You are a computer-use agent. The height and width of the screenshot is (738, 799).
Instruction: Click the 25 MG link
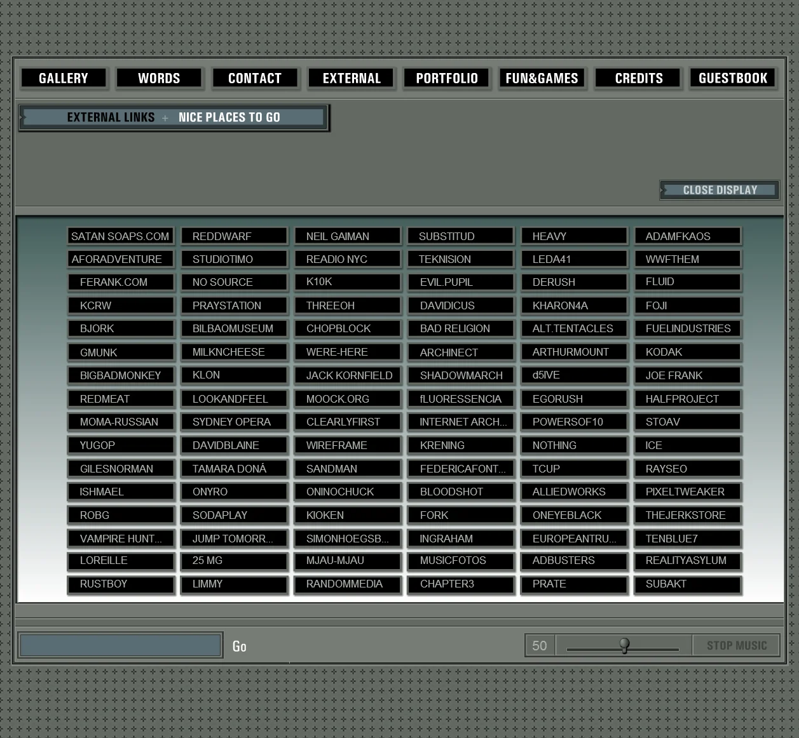[234, 561]
